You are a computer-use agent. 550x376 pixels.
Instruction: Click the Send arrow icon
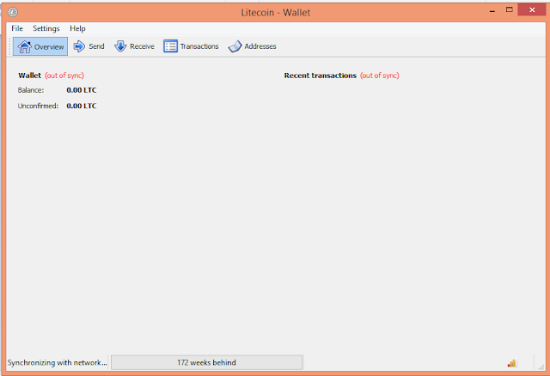79,46
